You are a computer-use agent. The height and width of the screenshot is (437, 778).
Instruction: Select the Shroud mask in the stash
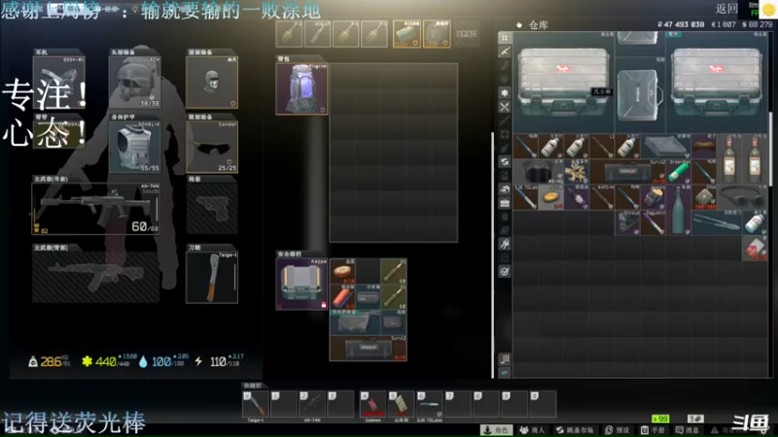627,223
